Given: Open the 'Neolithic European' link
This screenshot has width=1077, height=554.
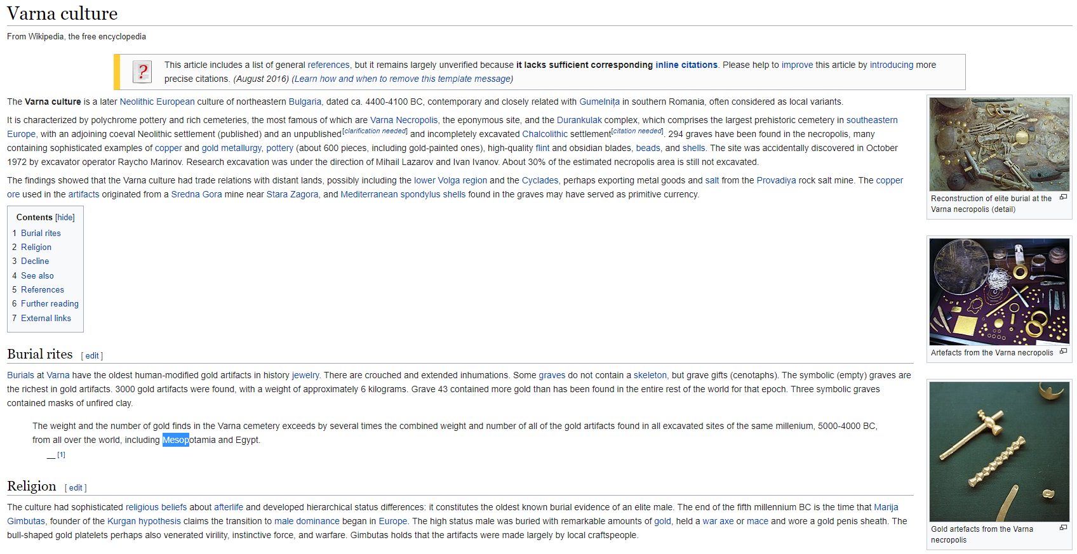Looking at the screenshot, I should point(157,102).
